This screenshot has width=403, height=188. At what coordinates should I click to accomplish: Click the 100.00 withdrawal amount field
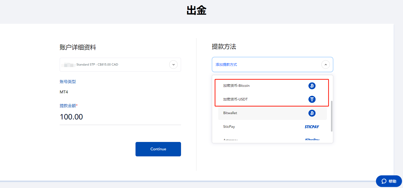pyautogui.click(x=120, y=117)
